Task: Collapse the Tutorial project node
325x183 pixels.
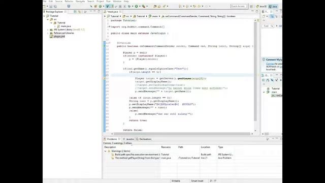Action: pyautogui.click(x=44, y=16)
